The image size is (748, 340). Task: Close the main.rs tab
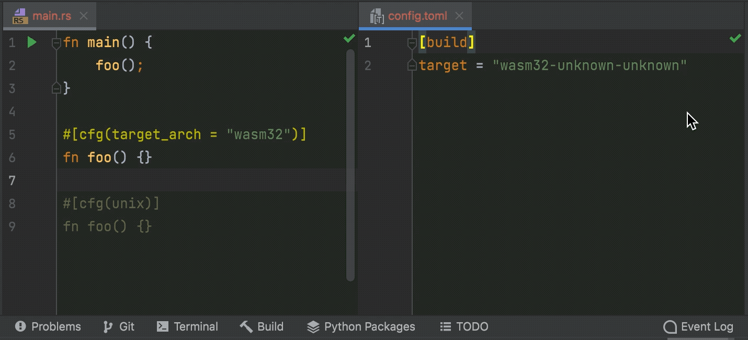click(x=84, y=16)
